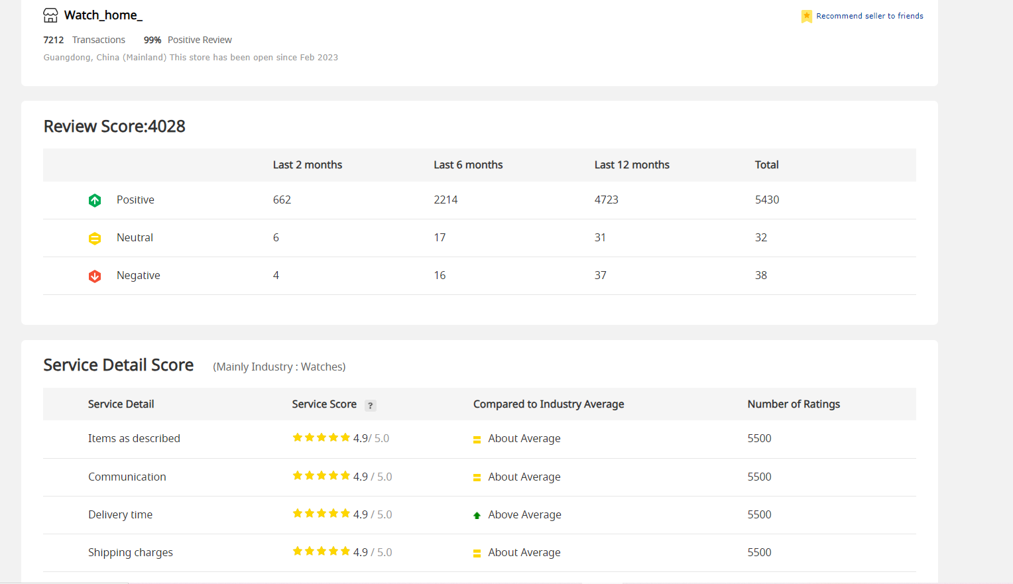
Task: Click negative last 2 months value 4
Action: click(276, 276)
